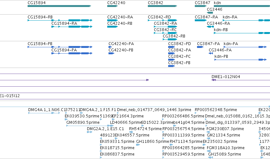Open transcript kdn-RA label
The image size is (270, 159).
pos(230,17)
